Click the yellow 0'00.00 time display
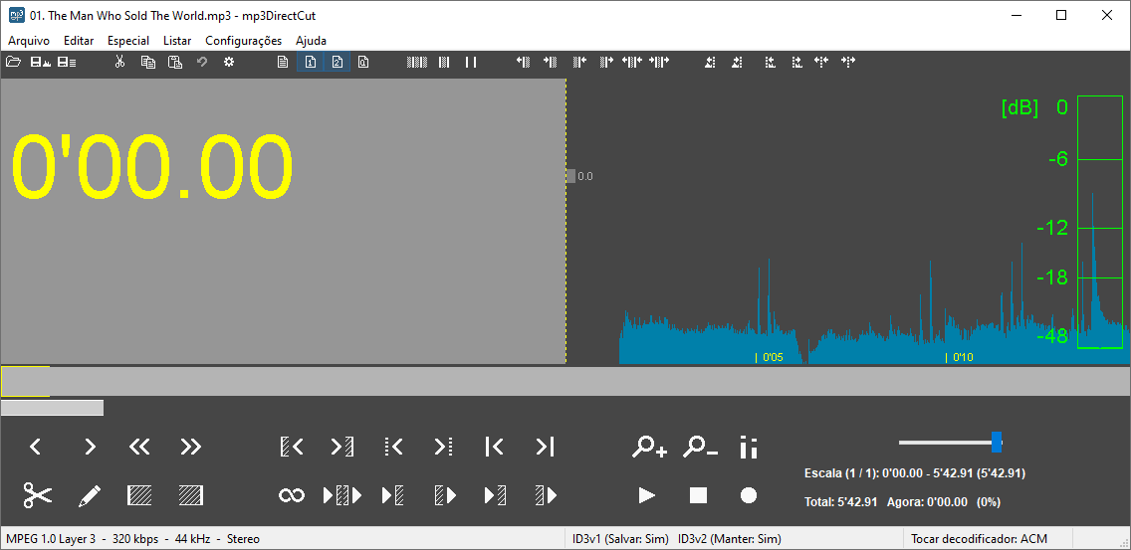Screen dimensions: 1131x550 pyautogui.click(x=153, y=166)
